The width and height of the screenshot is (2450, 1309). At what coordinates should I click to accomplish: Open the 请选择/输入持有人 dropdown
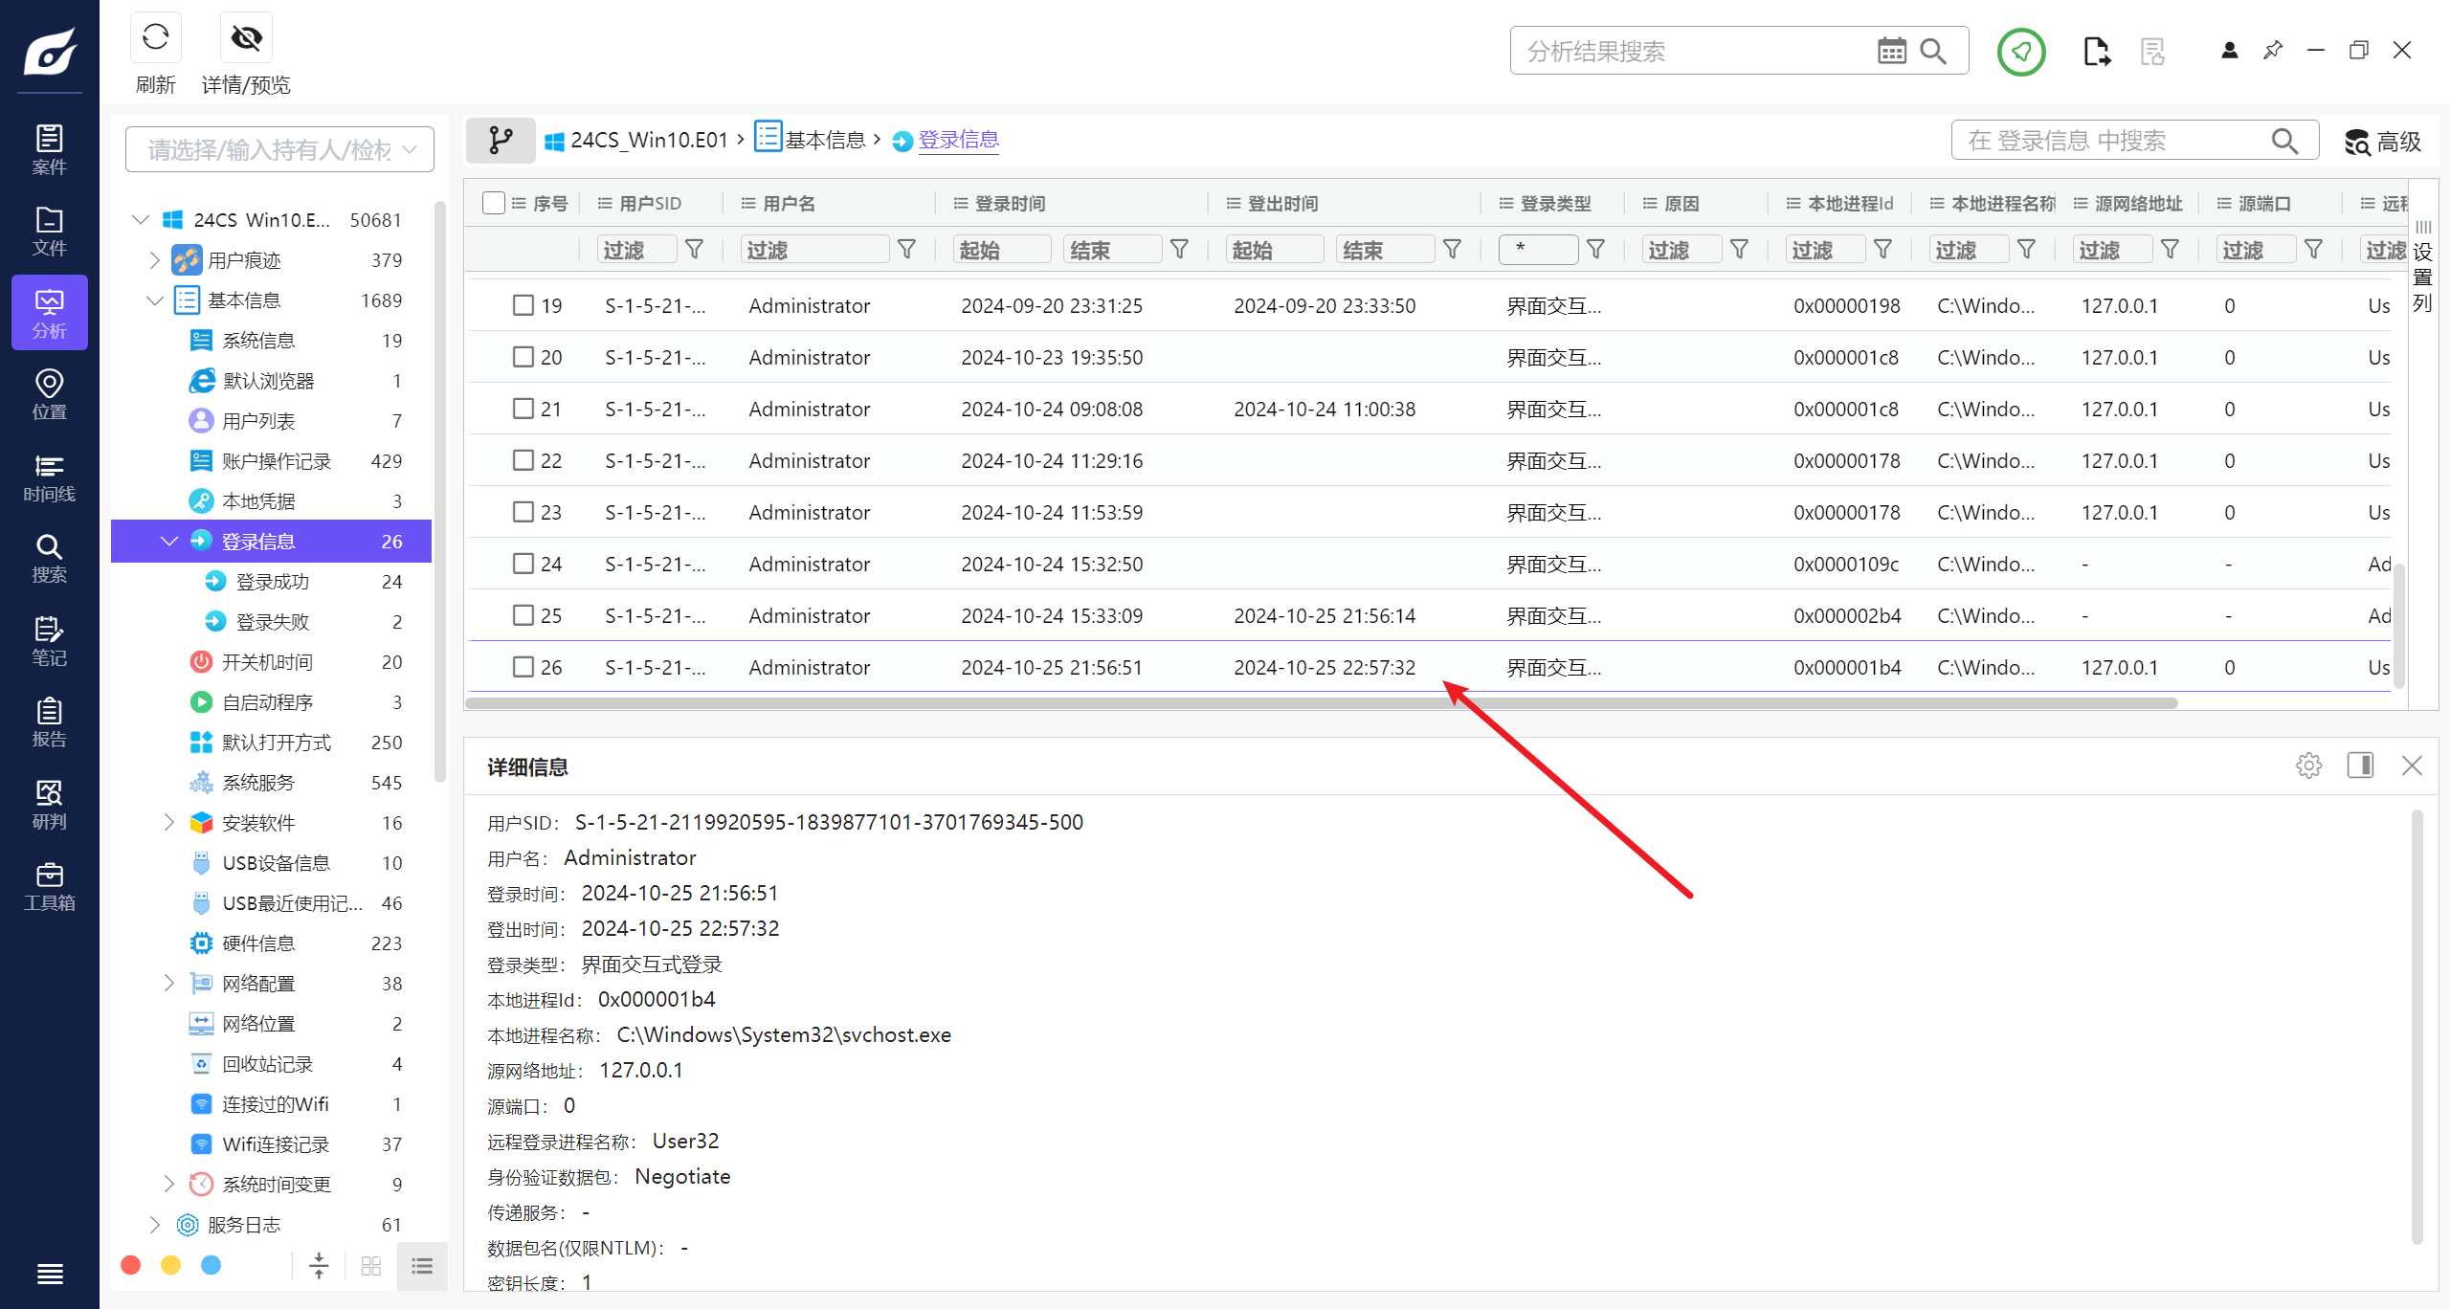pyautogui.click(x=279, y=150)
